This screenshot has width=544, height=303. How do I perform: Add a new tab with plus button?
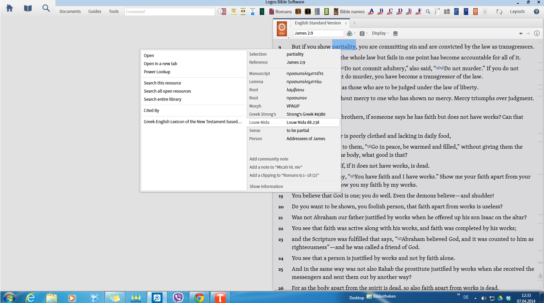point(354,23)
